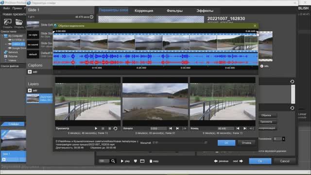Select the Slide 1 thumbnail in the slide list
This screenshot has height=175, width=311.
click(13, 140)
